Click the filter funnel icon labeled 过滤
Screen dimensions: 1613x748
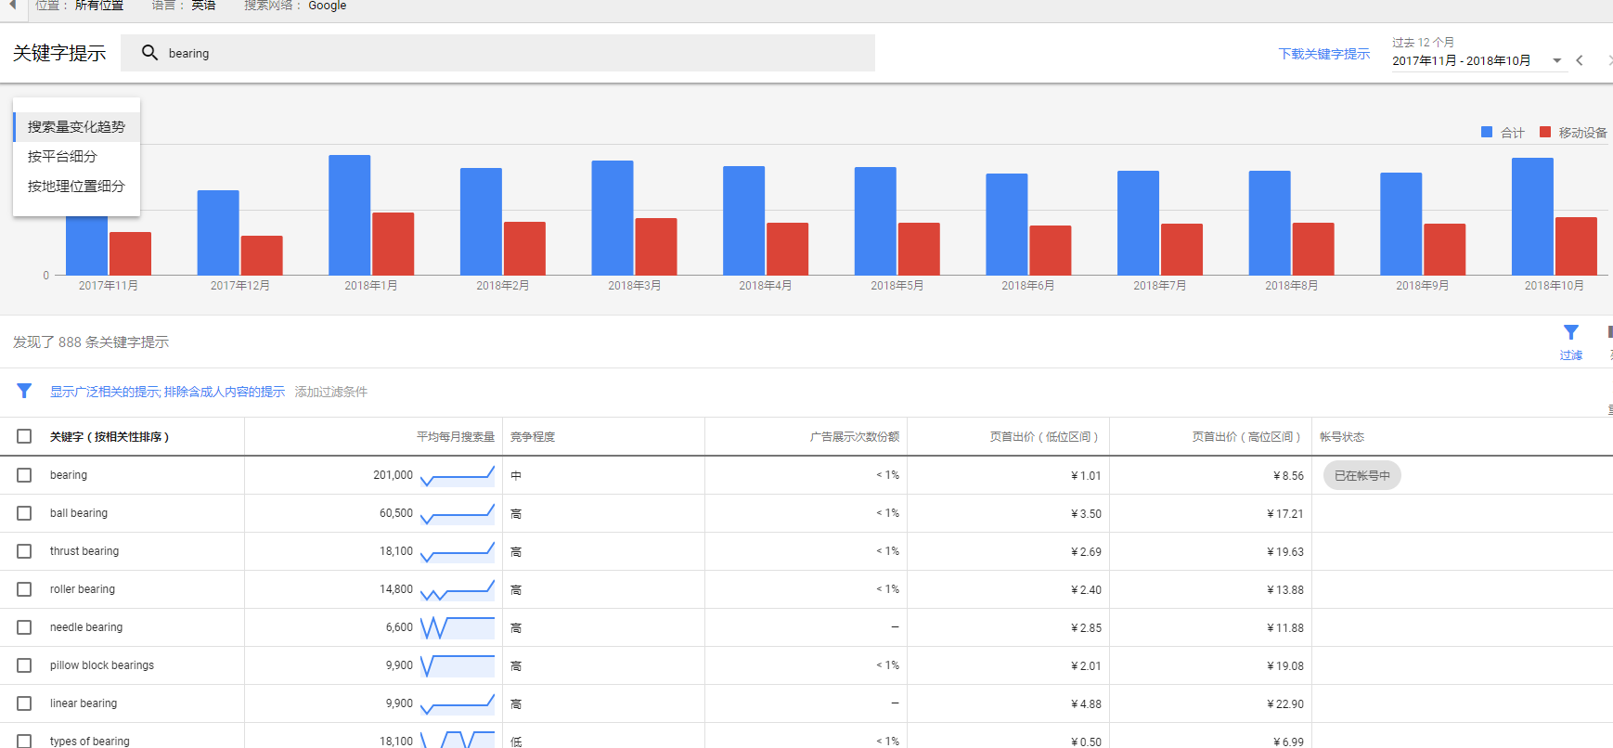point(1570,333)
